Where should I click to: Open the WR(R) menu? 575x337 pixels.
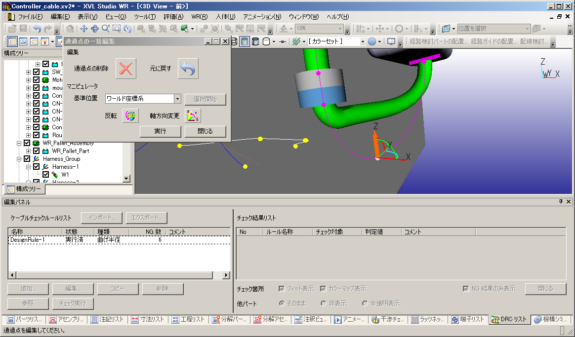[x=200, y=17]
